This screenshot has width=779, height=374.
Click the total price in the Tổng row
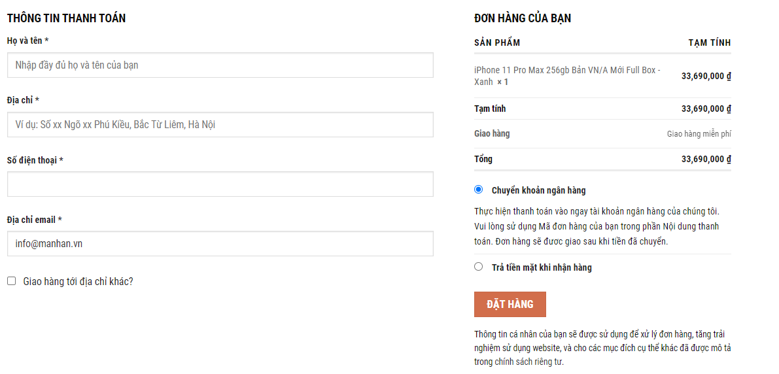pyautogui.click(x=706, y=159)
